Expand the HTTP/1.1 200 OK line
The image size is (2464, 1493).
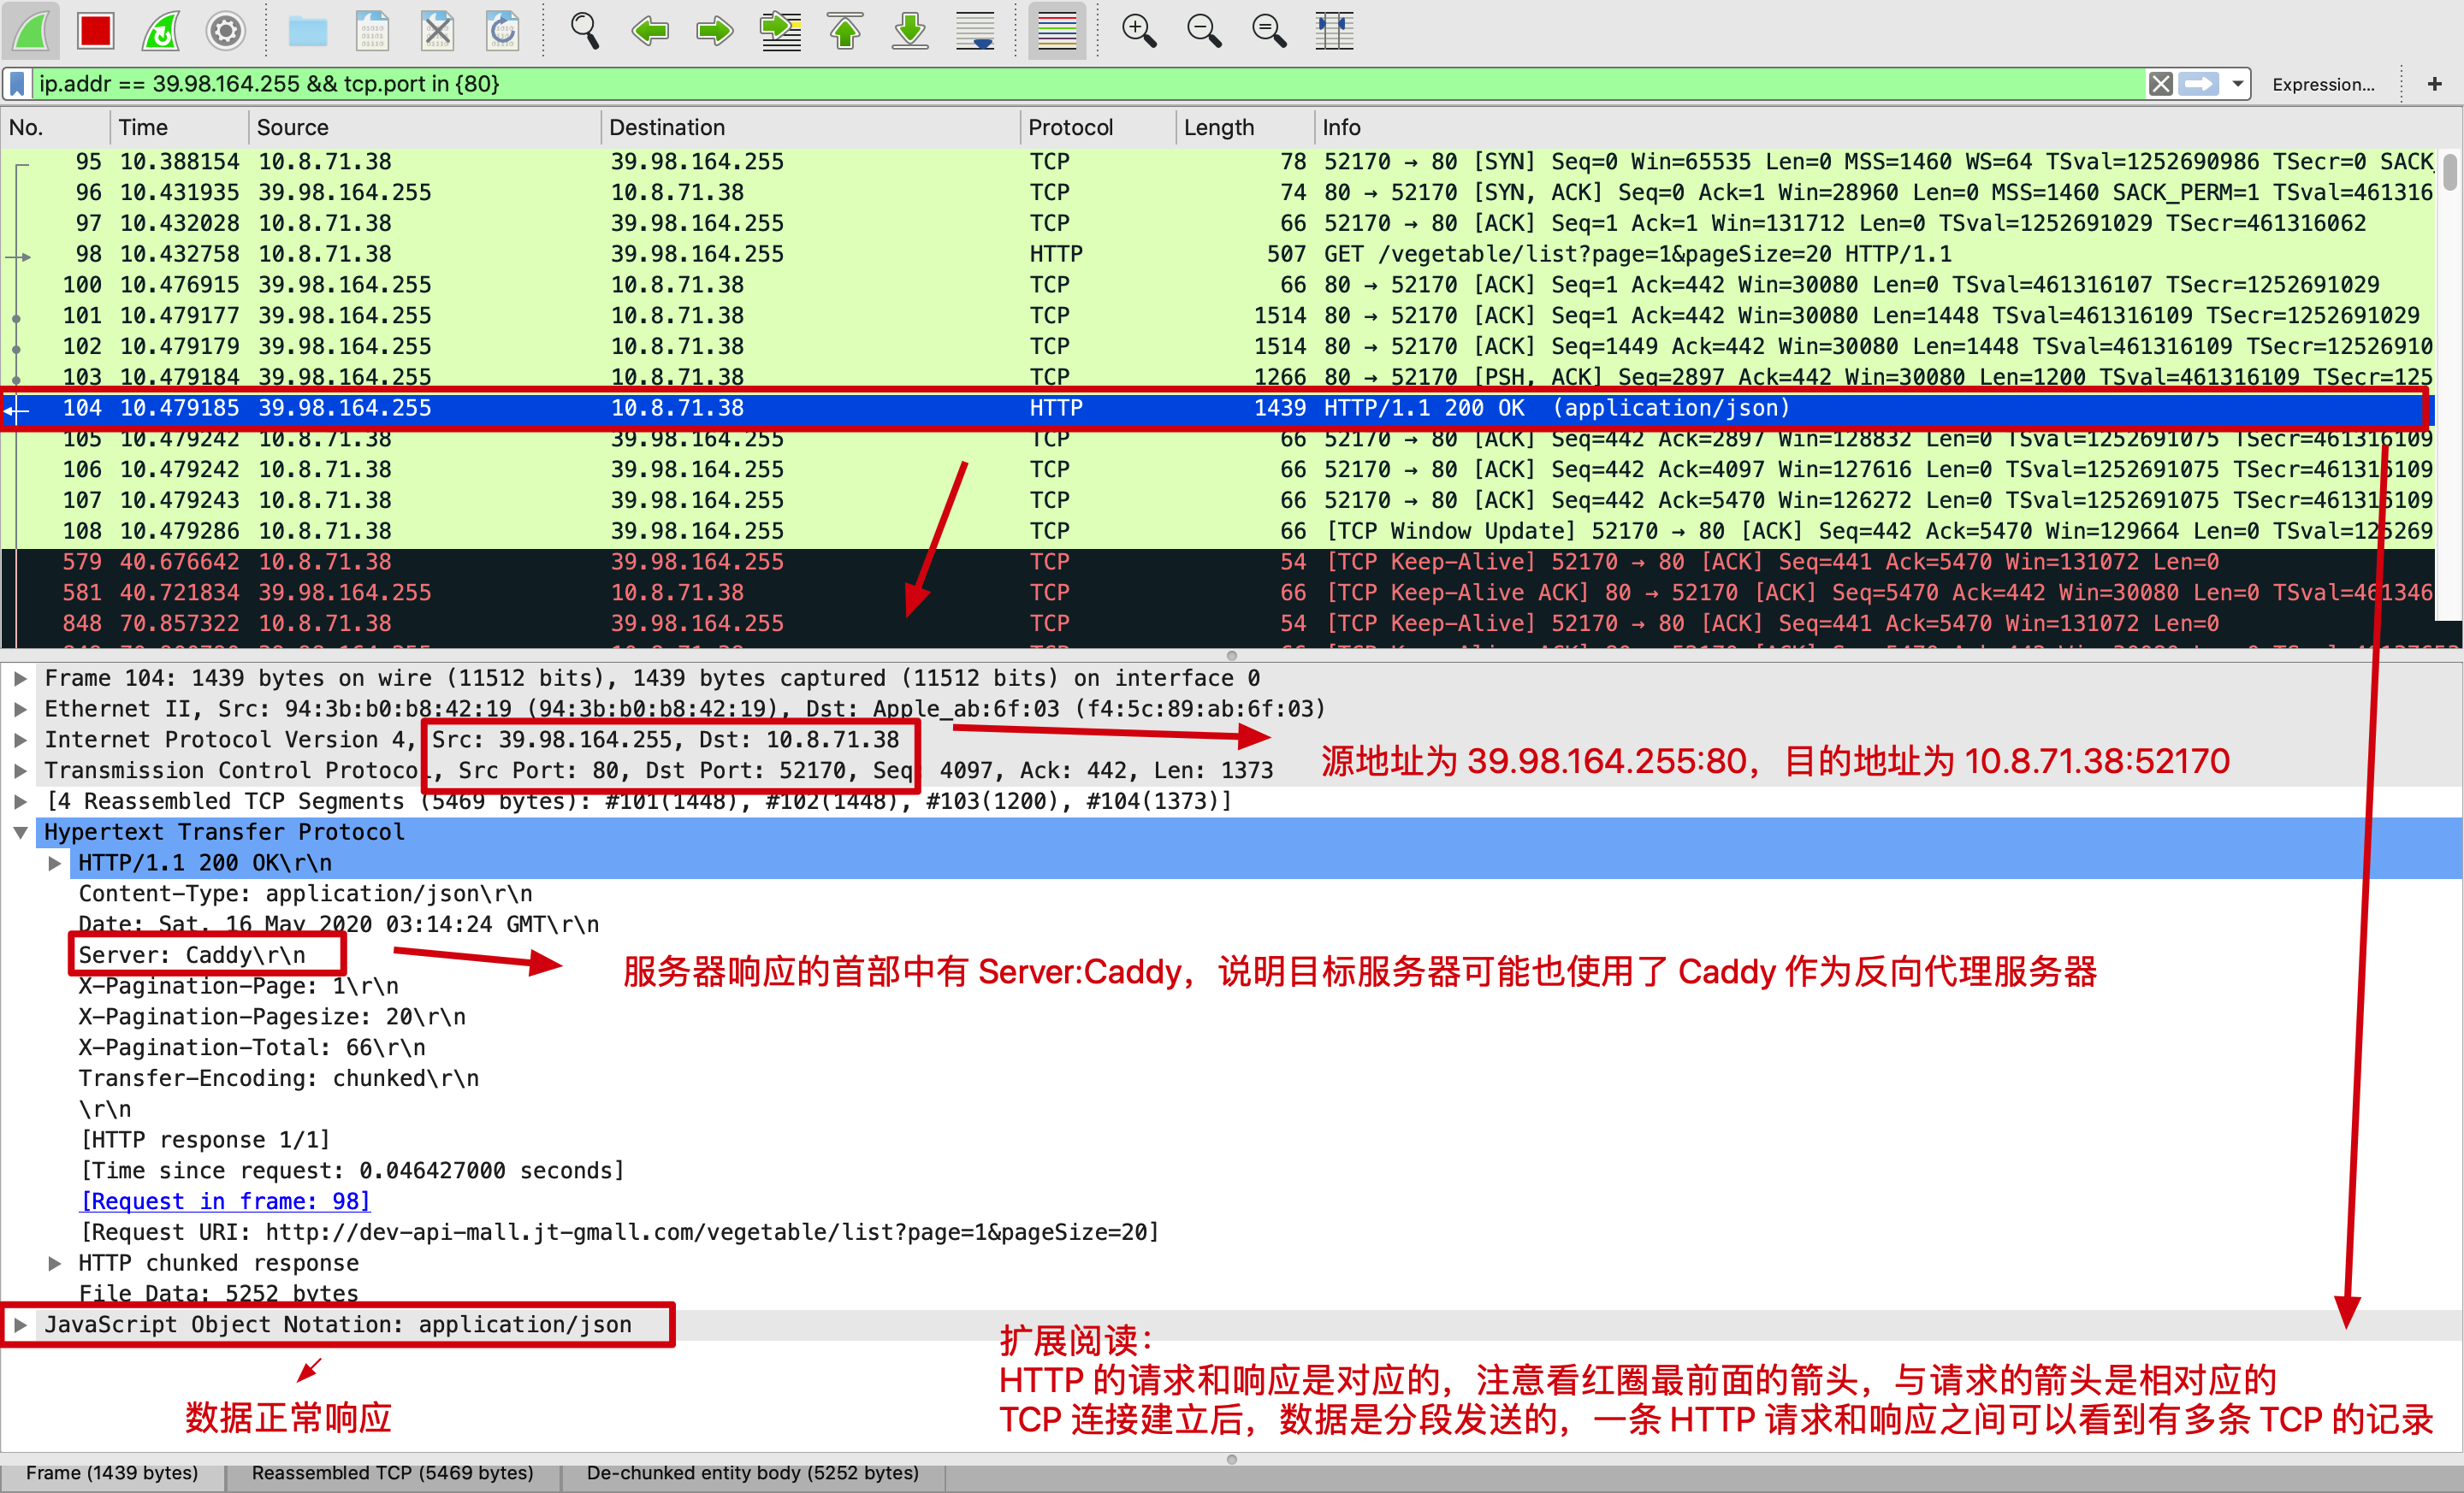55,864
